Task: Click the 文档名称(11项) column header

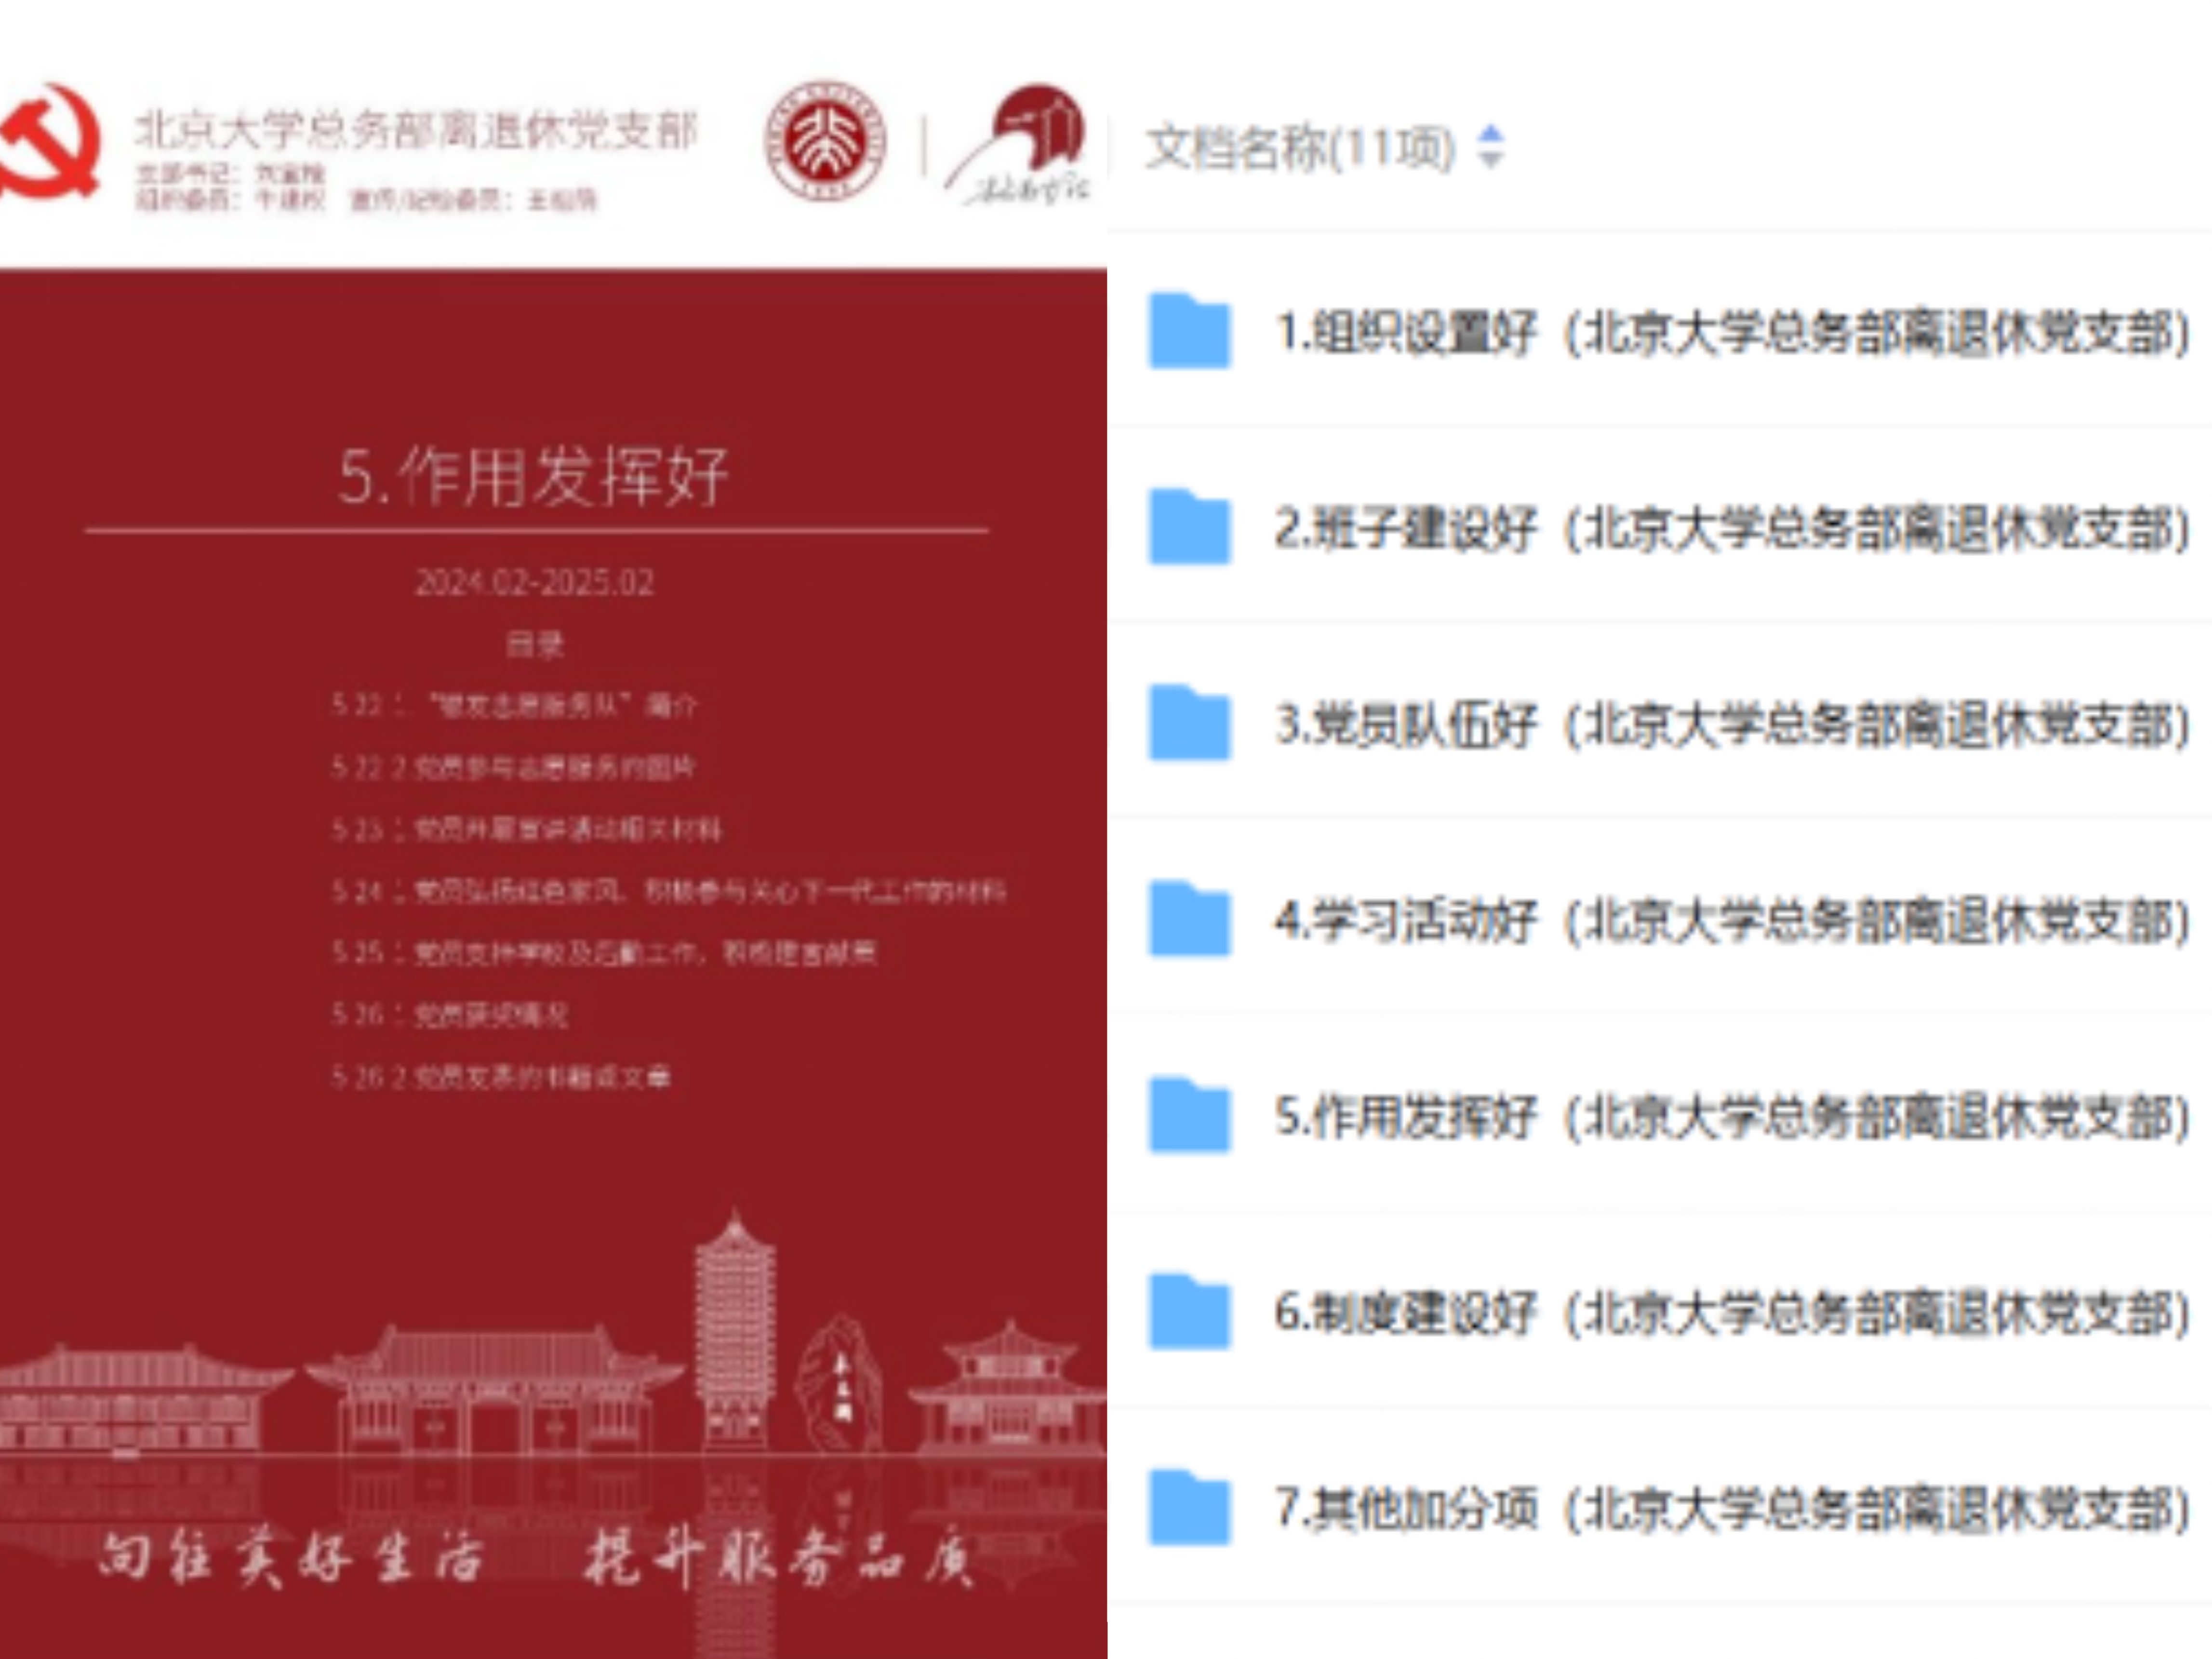Action: (1300, 148)
